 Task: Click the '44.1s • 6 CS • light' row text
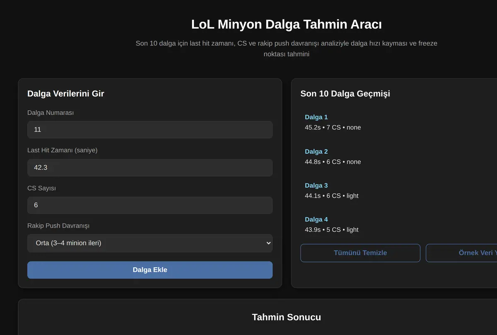332,196
